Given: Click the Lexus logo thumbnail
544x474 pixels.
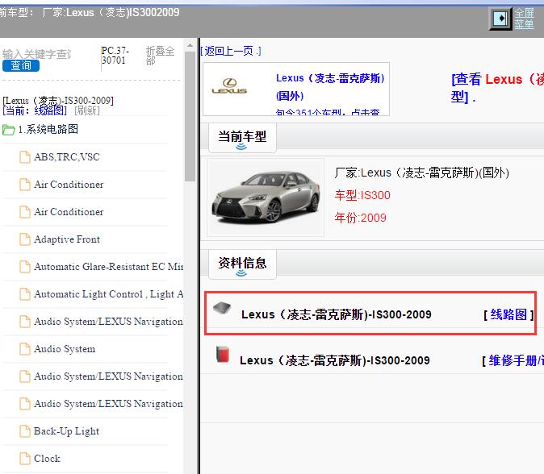Looking at the screenshot, I should [x=229, y=86].
